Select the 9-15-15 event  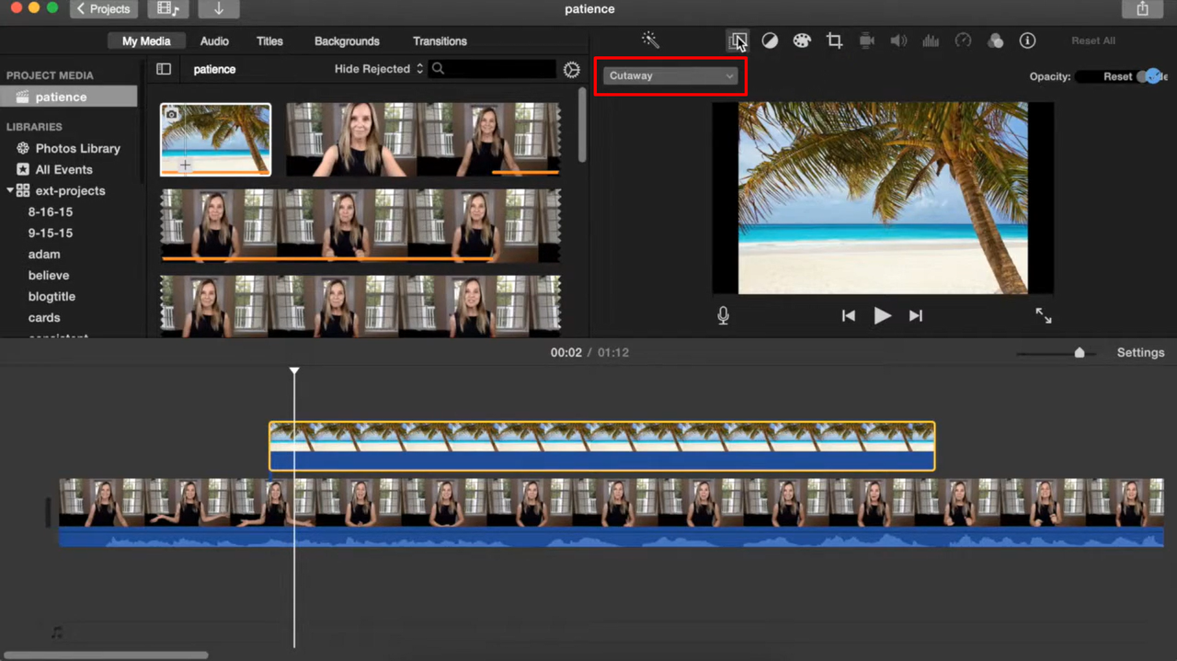pos(50,233)
